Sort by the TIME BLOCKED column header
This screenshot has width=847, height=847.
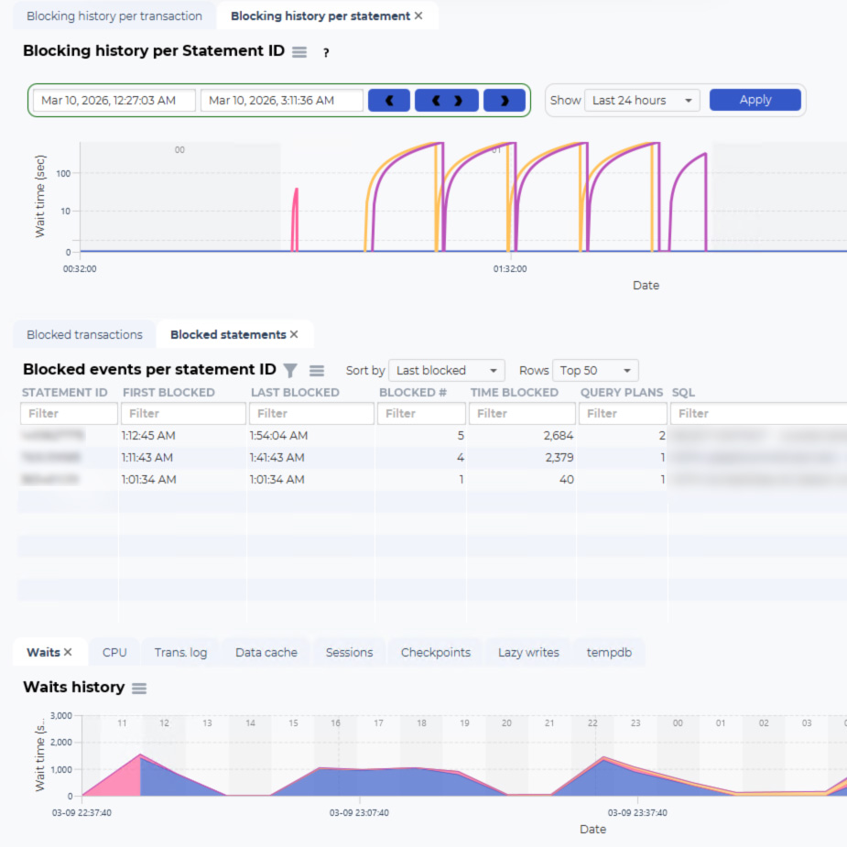[x=514, y=392]
